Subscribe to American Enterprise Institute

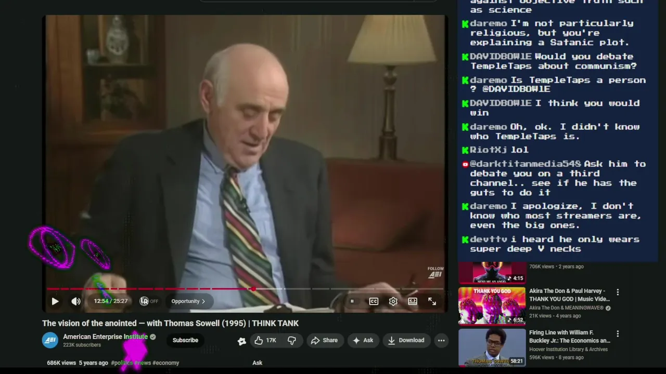point(185,340)
